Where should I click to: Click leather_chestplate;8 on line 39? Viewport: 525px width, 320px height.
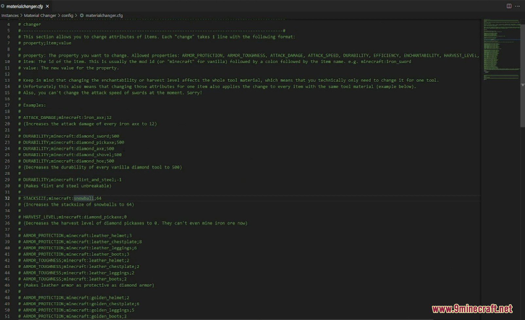coord(117,242)
